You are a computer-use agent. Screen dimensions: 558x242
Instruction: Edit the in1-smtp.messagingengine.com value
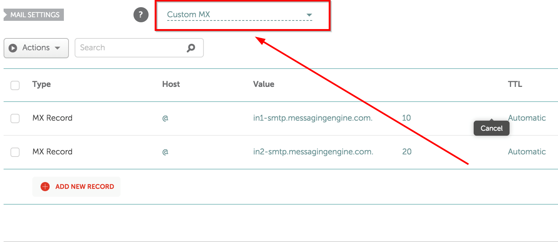coord(313,118)
